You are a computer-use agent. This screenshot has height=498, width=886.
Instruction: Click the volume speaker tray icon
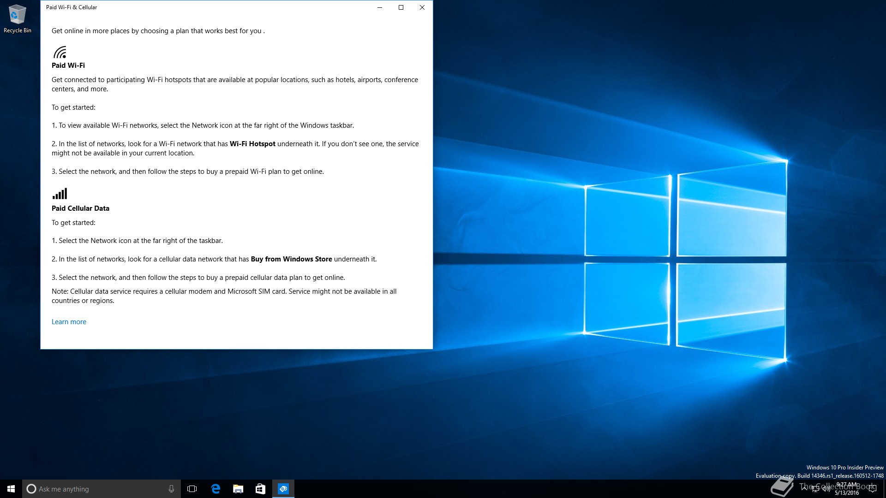826,489
